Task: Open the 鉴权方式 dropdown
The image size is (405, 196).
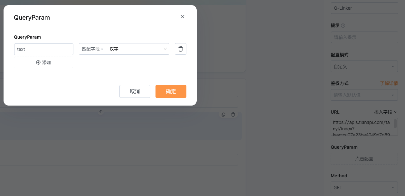Action: point(364,95)
